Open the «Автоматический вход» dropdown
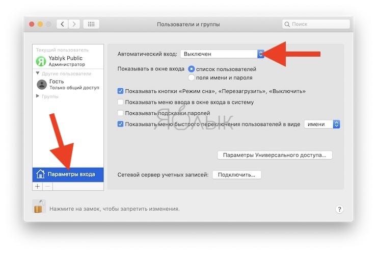 point(222,54)
